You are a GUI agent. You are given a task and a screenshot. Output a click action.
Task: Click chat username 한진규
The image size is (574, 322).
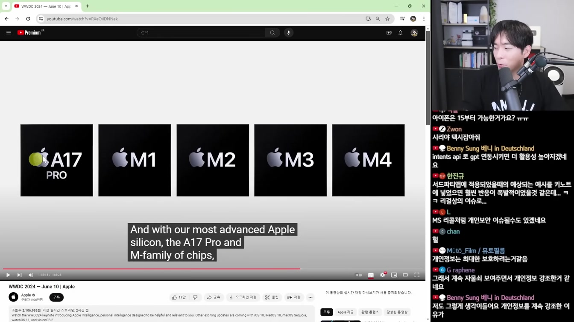(455, 176)
